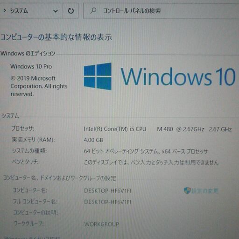Click the Windows のエディション section header
239x239 pixels.
tap(28, 53)
